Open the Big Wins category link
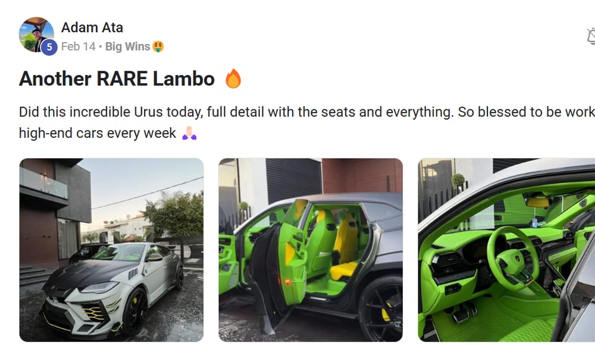 coord(127,46)
